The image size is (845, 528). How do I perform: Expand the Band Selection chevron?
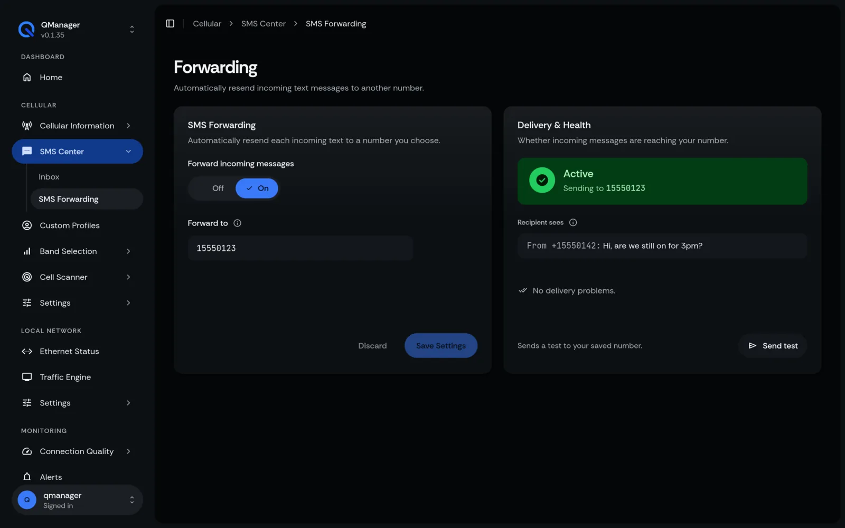128,251
